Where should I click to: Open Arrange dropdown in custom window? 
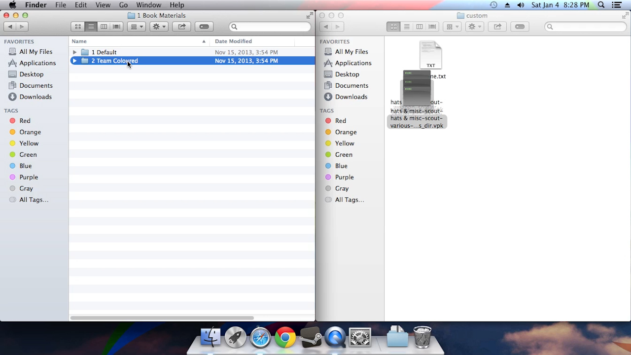coord(452,27)
